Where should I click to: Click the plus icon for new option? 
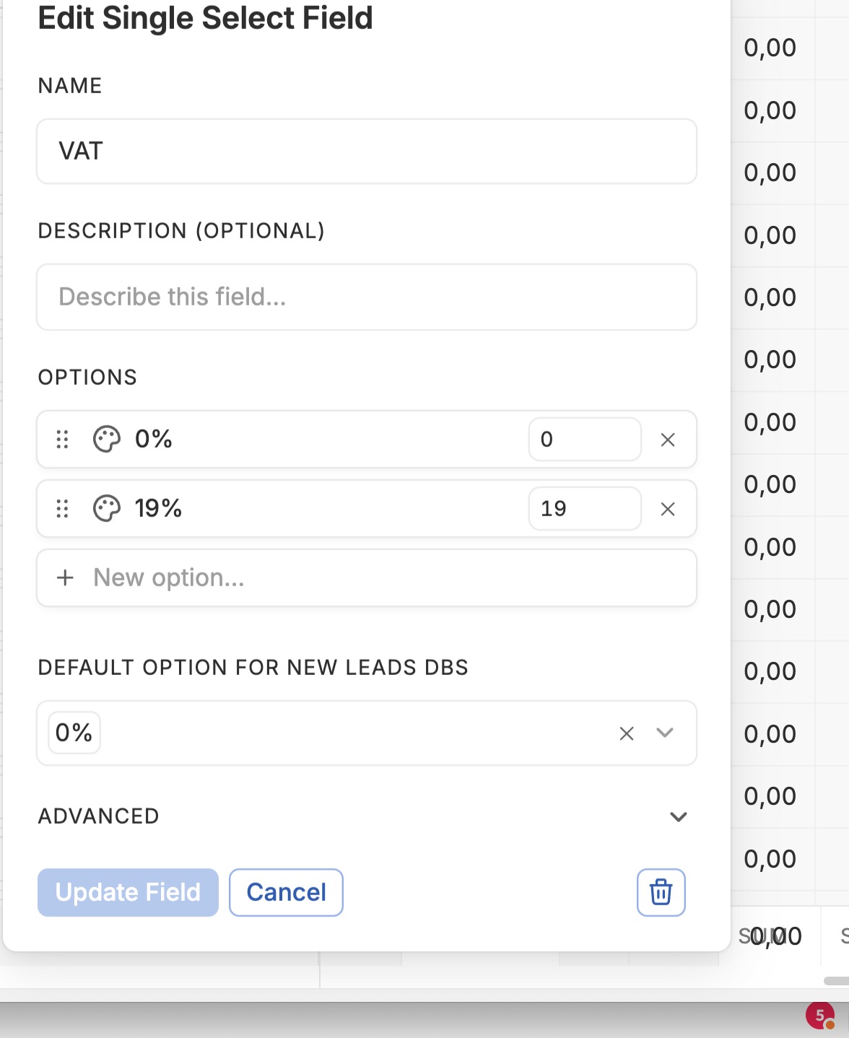[x=66, y=577]
